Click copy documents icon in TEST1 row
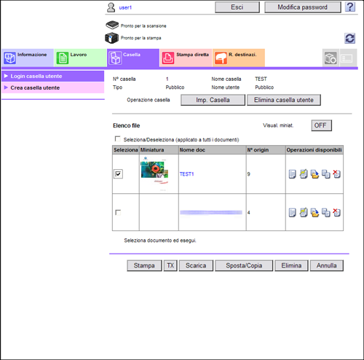364x360 pixels. [x=325, y=174]
